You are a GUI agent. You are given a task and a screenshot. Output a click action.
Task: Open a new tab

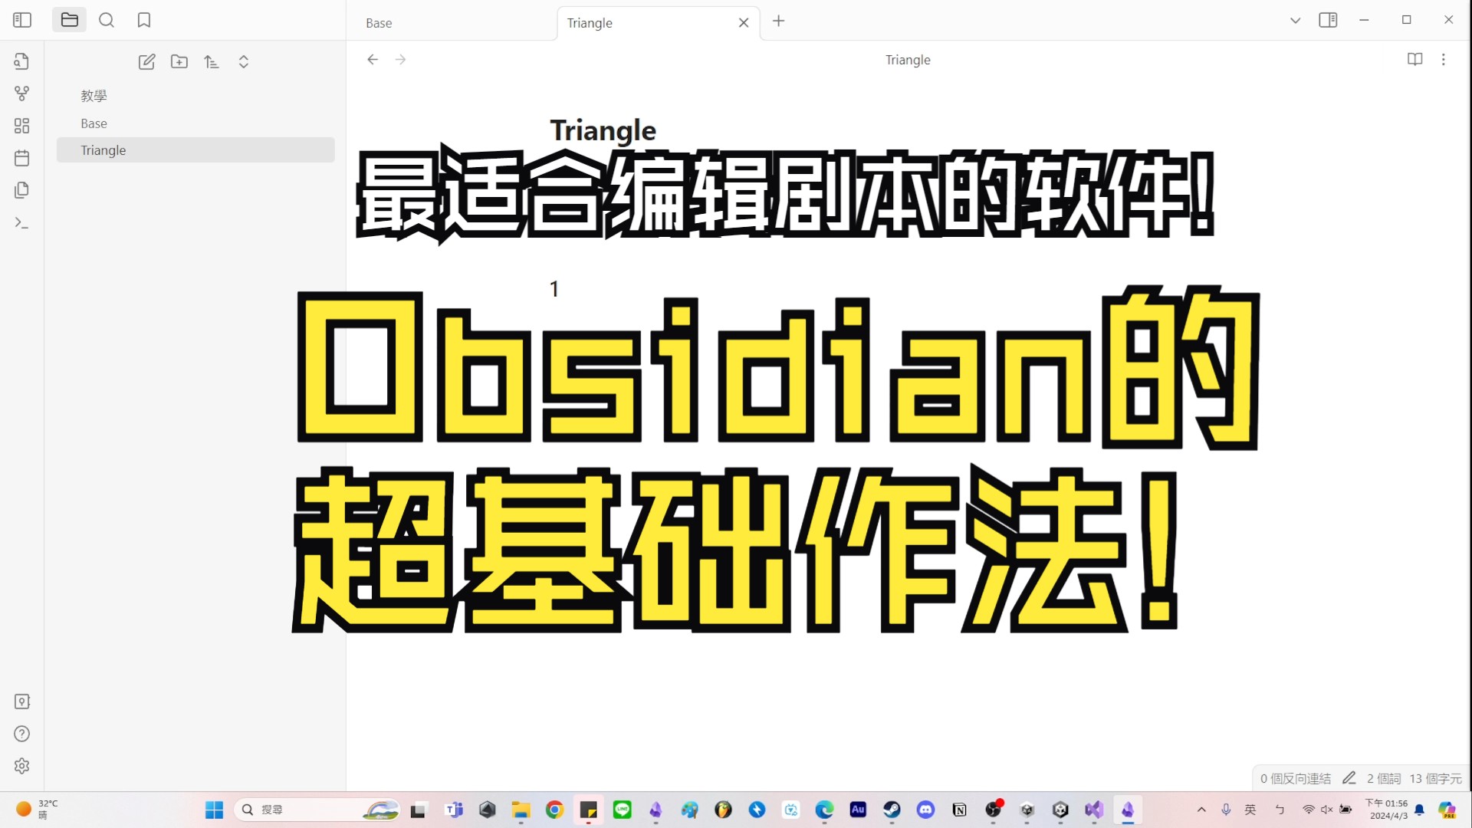[x=778, y=21]
